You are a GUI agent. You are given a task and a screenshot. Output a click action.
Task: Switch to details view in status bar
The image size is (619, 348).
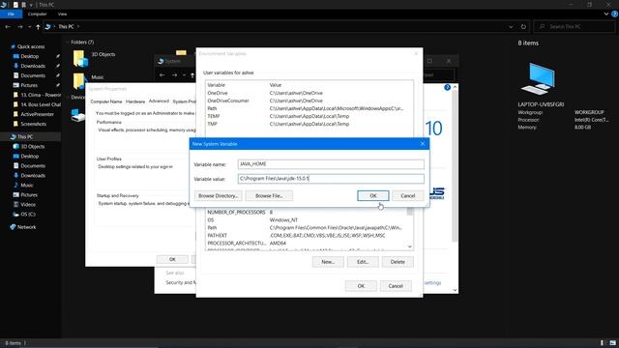pos(602,343)
